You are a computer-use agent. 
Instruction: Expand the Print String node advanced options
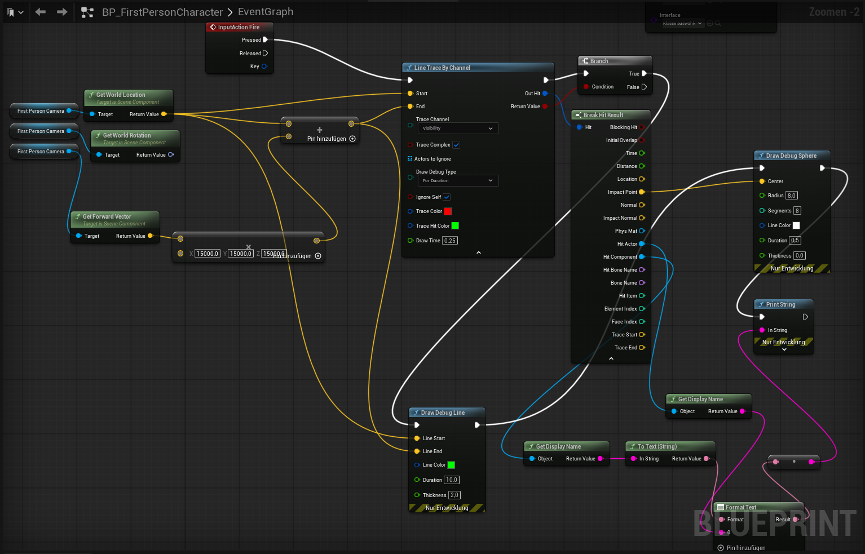click(x=784, y=350)
